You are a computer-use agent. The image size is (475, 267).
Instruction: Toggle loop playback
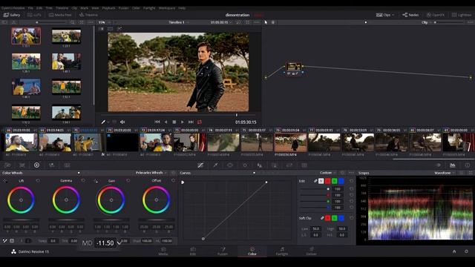click(200, 122)
